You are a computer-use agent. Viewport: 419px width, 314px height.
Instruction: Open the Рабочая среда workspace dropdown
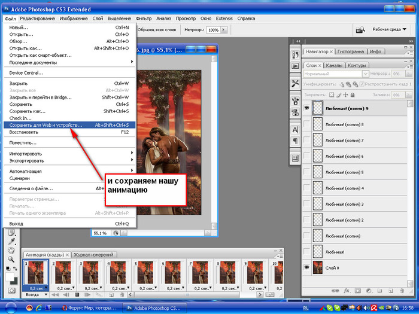tap(389, 29)
